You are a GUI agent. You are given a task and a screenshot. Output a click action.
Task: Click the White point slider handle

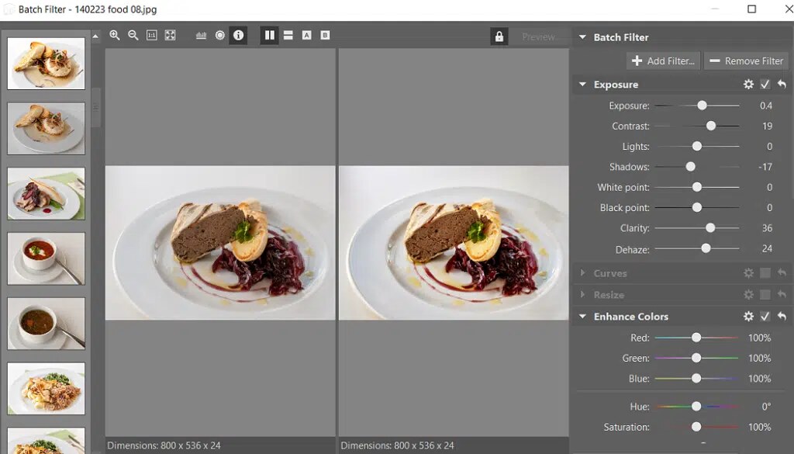(697, 187)
